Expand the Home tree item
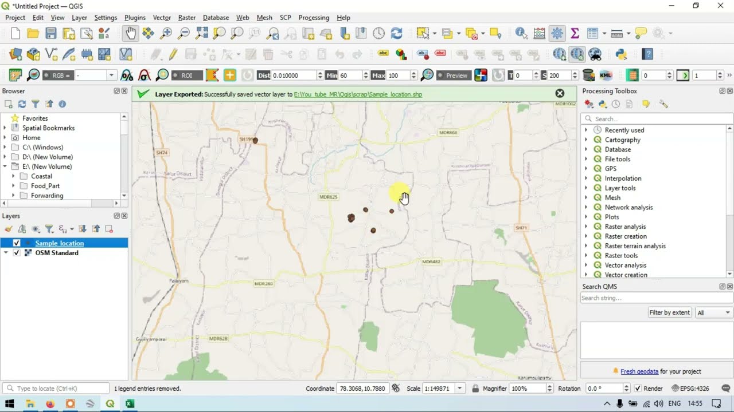734x412 pixels. tap(5, 138)
